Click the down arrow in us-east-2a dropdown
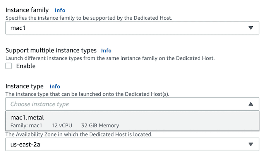The width and height of the screenshot is (271, 160). [250, 144]
